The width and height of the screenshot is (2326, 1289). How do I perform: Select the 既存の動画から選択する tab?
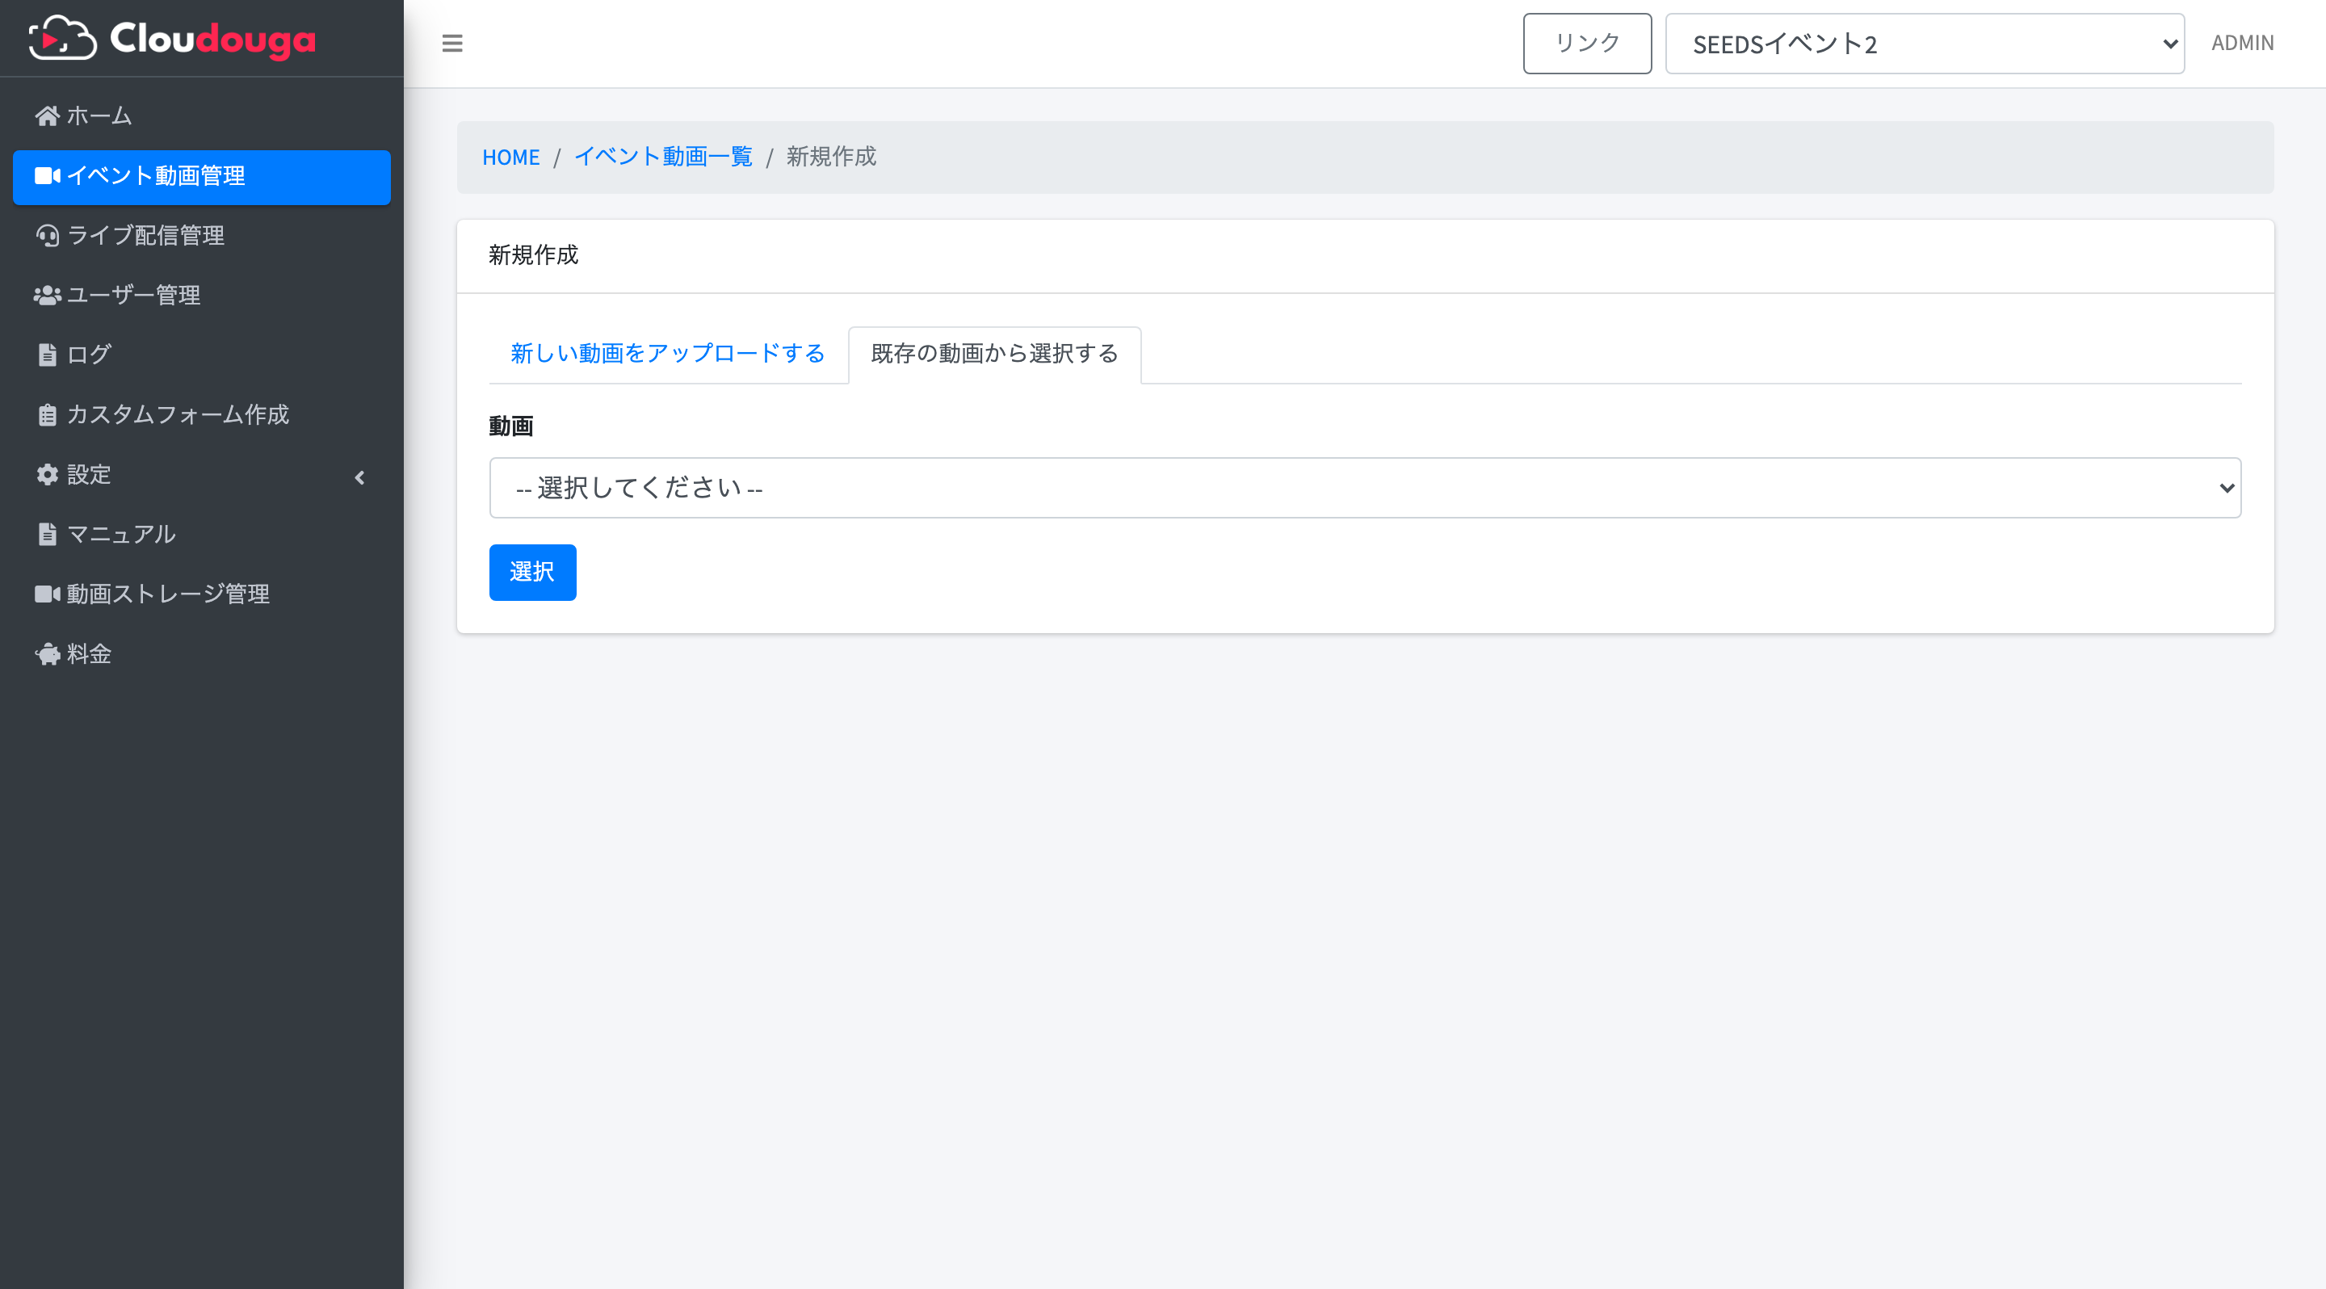click(994, 354)
